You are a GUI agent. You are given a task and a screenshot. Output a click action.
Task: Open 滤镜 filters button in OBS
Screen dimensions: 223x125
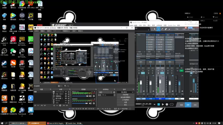pyautogui.click(x=67, y=86)
